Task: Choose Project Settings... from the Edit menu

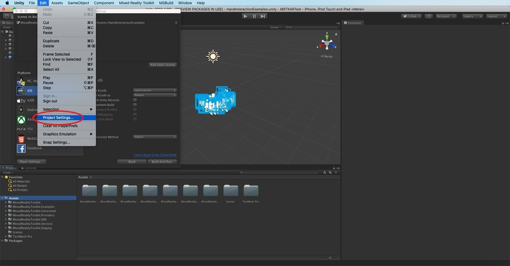Action: [66, 117]
